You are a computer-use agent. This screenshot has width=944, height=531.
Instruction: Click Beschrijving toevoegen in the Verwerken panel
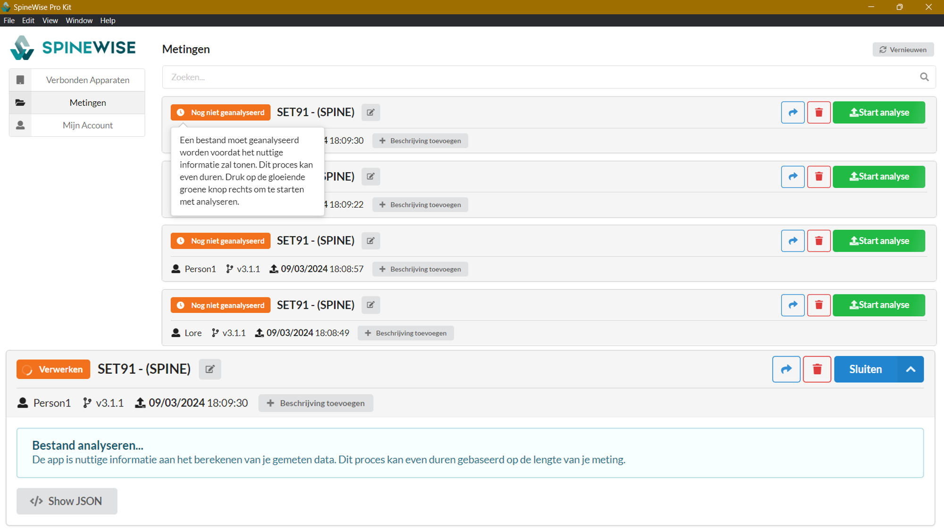[316, 403]
